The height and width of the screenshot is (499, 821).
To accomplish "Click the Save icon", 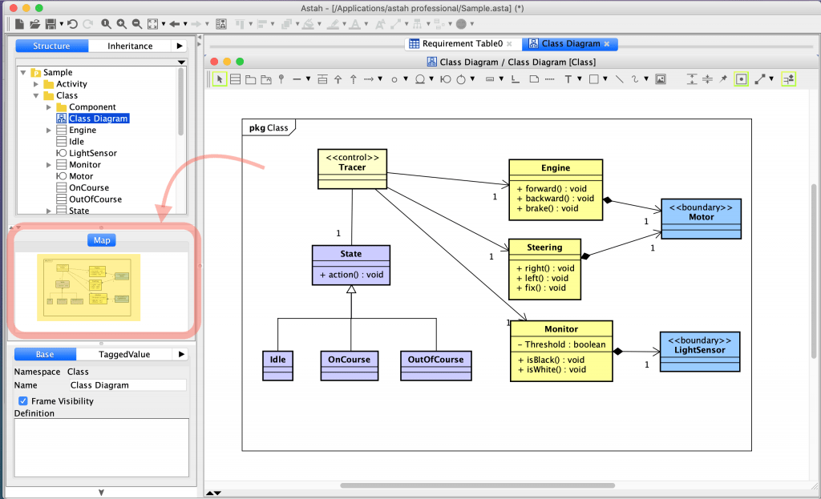I will [x=52, y=24].
